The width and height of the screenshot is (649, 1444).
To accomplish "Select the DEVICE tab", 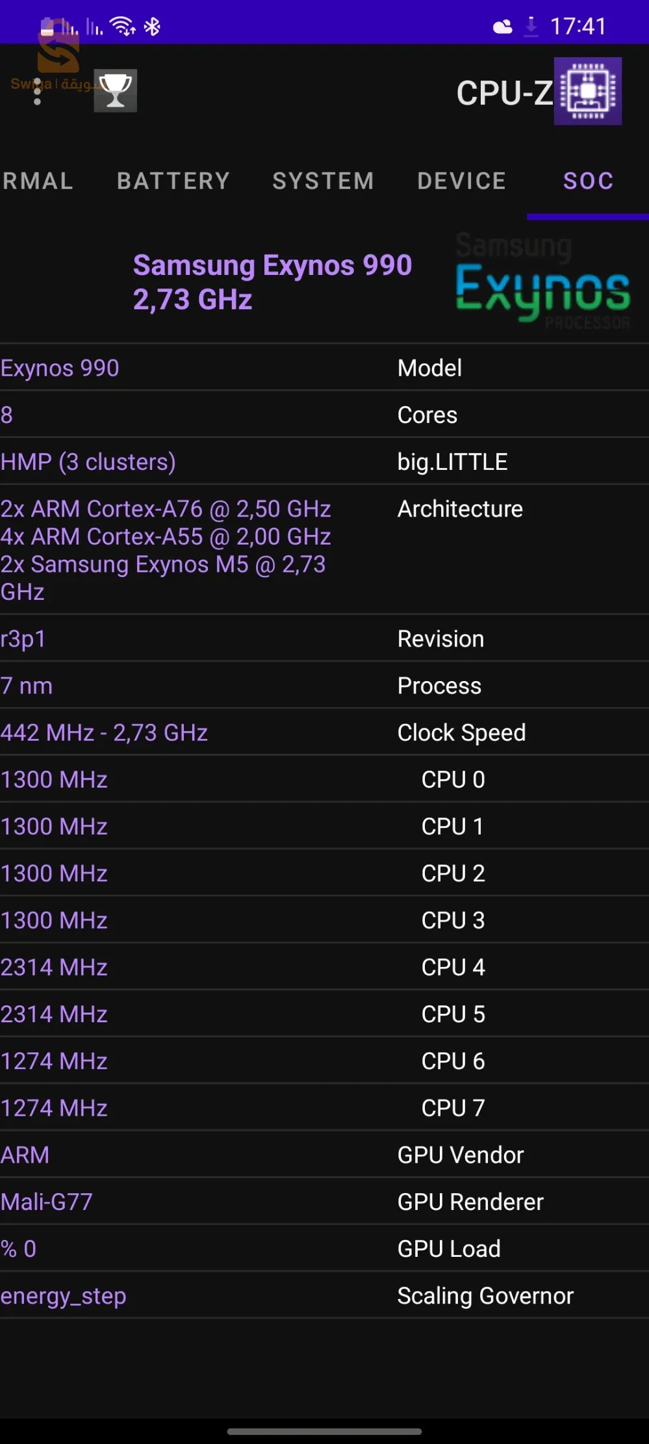I will tap(461, 181).
